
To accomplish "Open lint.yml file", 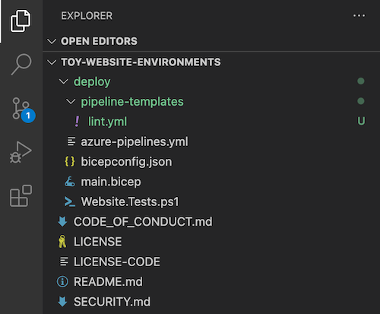I will coord(107,122).
